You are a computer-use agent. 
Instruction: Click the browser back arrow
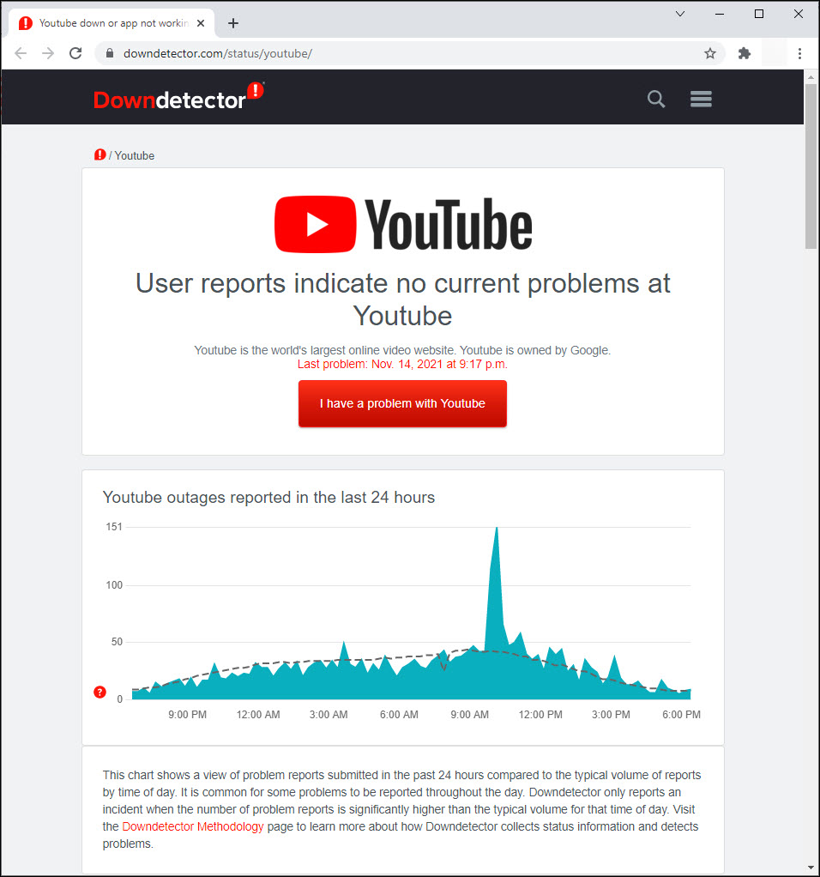(x=21, y=53)
